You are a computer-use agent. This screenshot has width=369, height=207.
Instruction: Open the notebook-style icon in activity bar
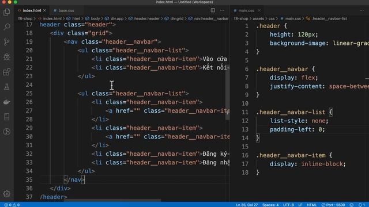coord(7,117)
